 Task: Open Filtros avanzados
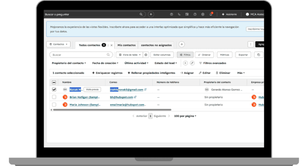[x=213, y=63]
